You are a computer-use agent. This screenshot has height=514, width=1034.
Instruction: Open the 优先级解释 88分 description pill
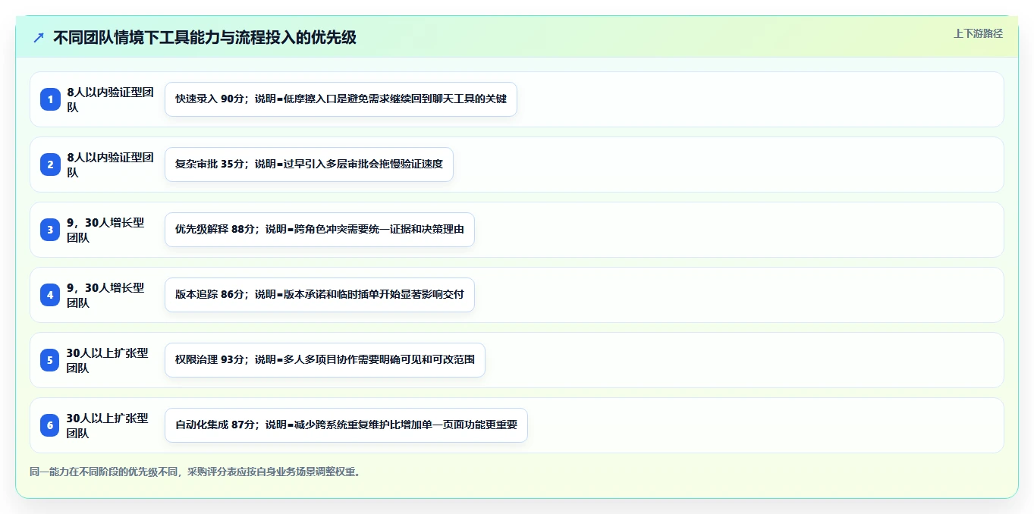(x=319, y=230)
